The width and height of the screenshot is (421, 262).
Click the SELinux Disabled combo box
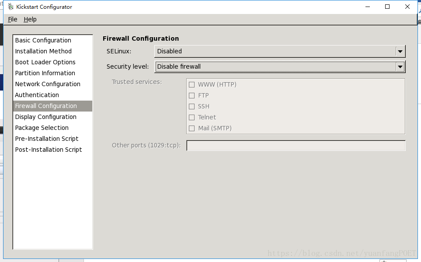280,51
